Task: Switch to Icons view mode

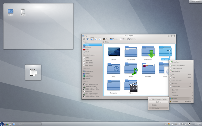Action: pyautogui.click(x=92, y=39)
